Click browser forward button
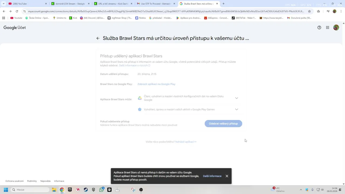The height and width of the screenshot is (194, 345). (10, 11)
